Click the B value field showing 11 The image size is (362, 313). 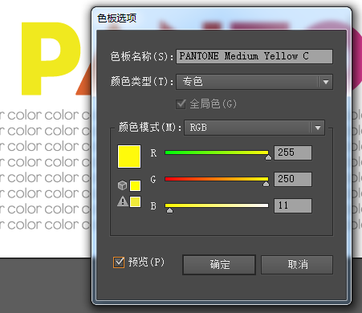(x=293, y=205)
